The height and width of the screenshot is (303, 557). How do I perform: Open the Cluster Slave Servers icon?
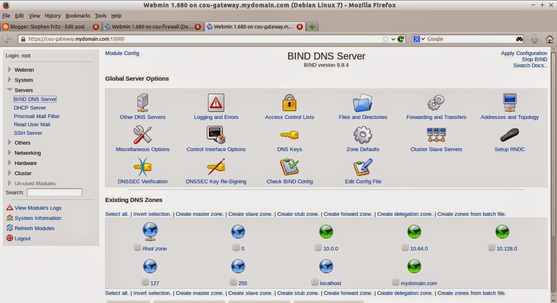click(436, 135)
